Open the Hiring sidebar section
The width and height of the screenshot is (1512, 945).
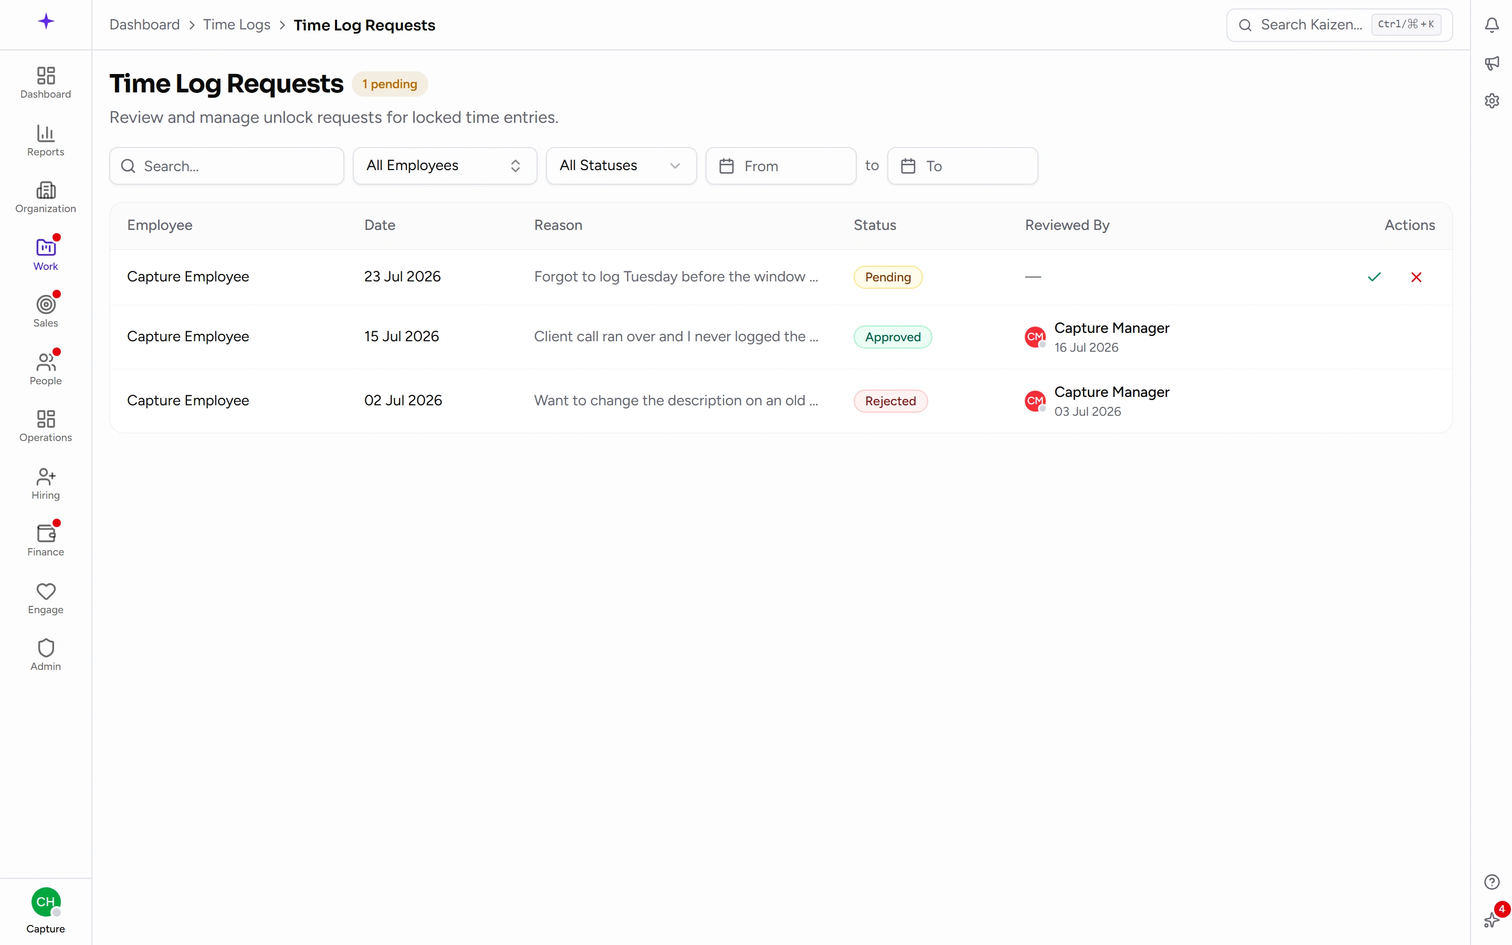point(46,484)
